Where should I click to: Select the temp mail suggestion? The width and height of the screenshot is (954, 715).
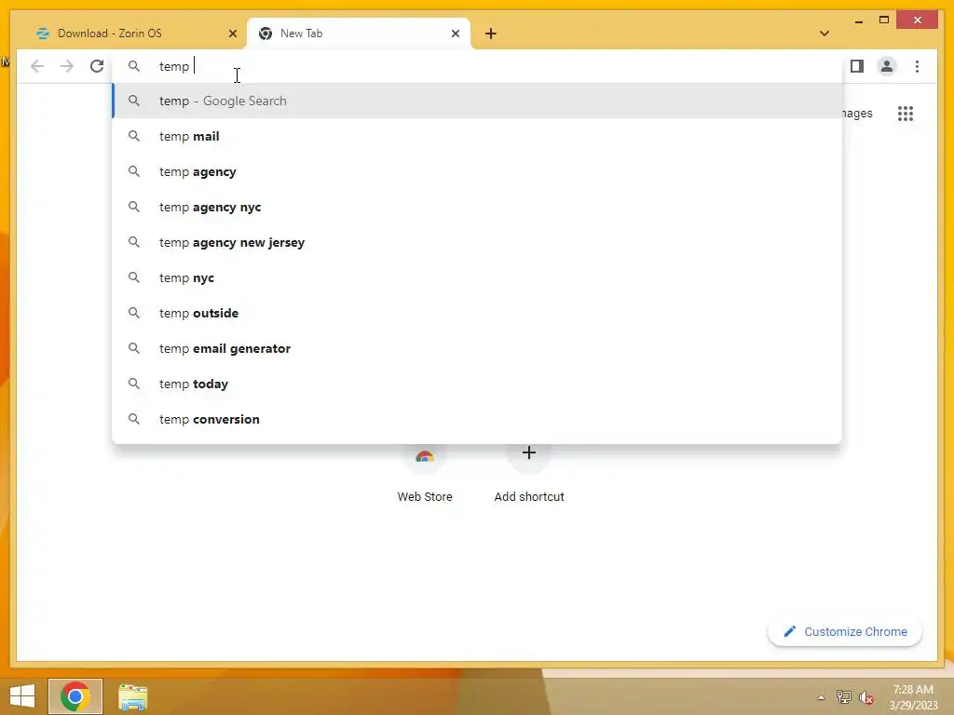coord(477,136)
